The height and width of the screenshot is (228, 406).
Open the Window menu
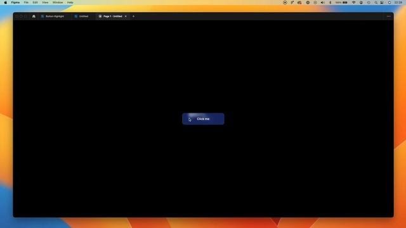(58, 3)
